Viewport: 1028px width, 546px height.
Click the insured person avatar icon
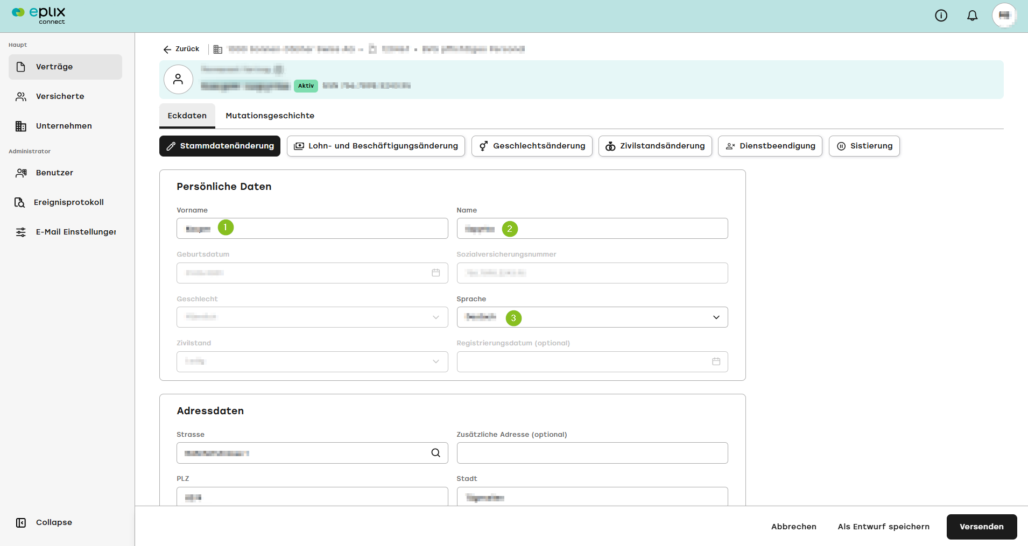click(178, 80)
